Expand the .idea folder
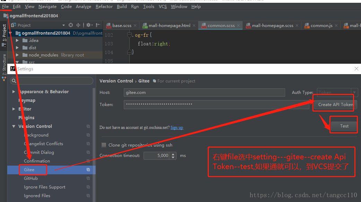The image size is (361, 202). pos(17,41)
